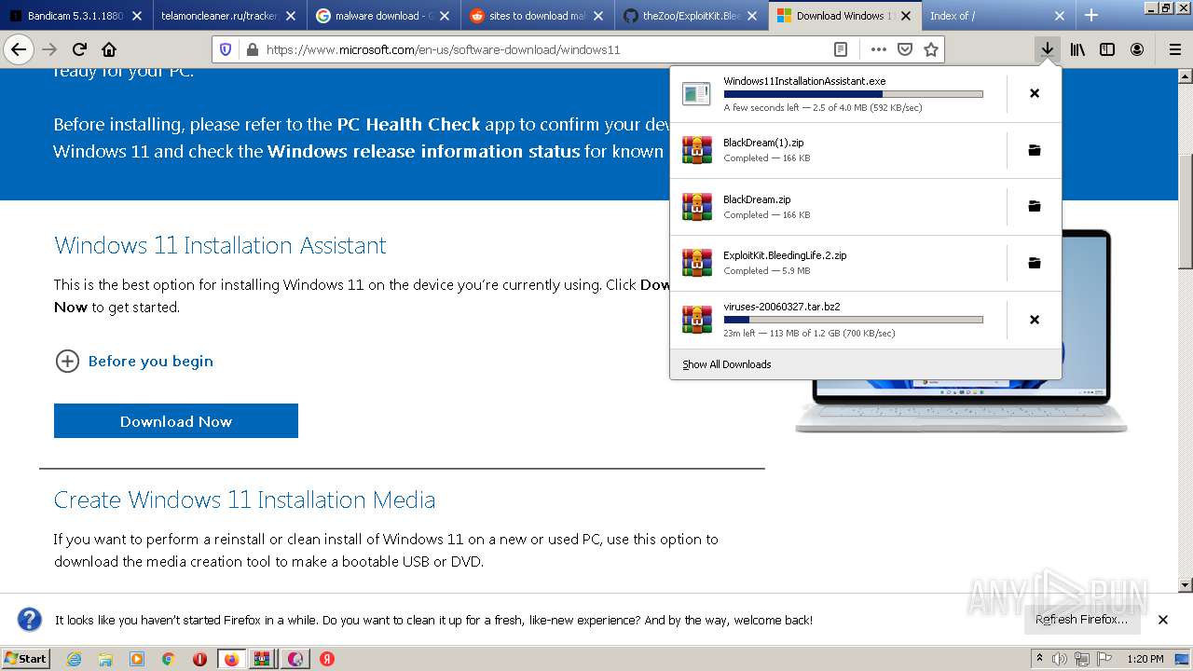The image size is (1193, 671).
Task: Close the downloads panel via arrow button
Action: (1048, 49)
